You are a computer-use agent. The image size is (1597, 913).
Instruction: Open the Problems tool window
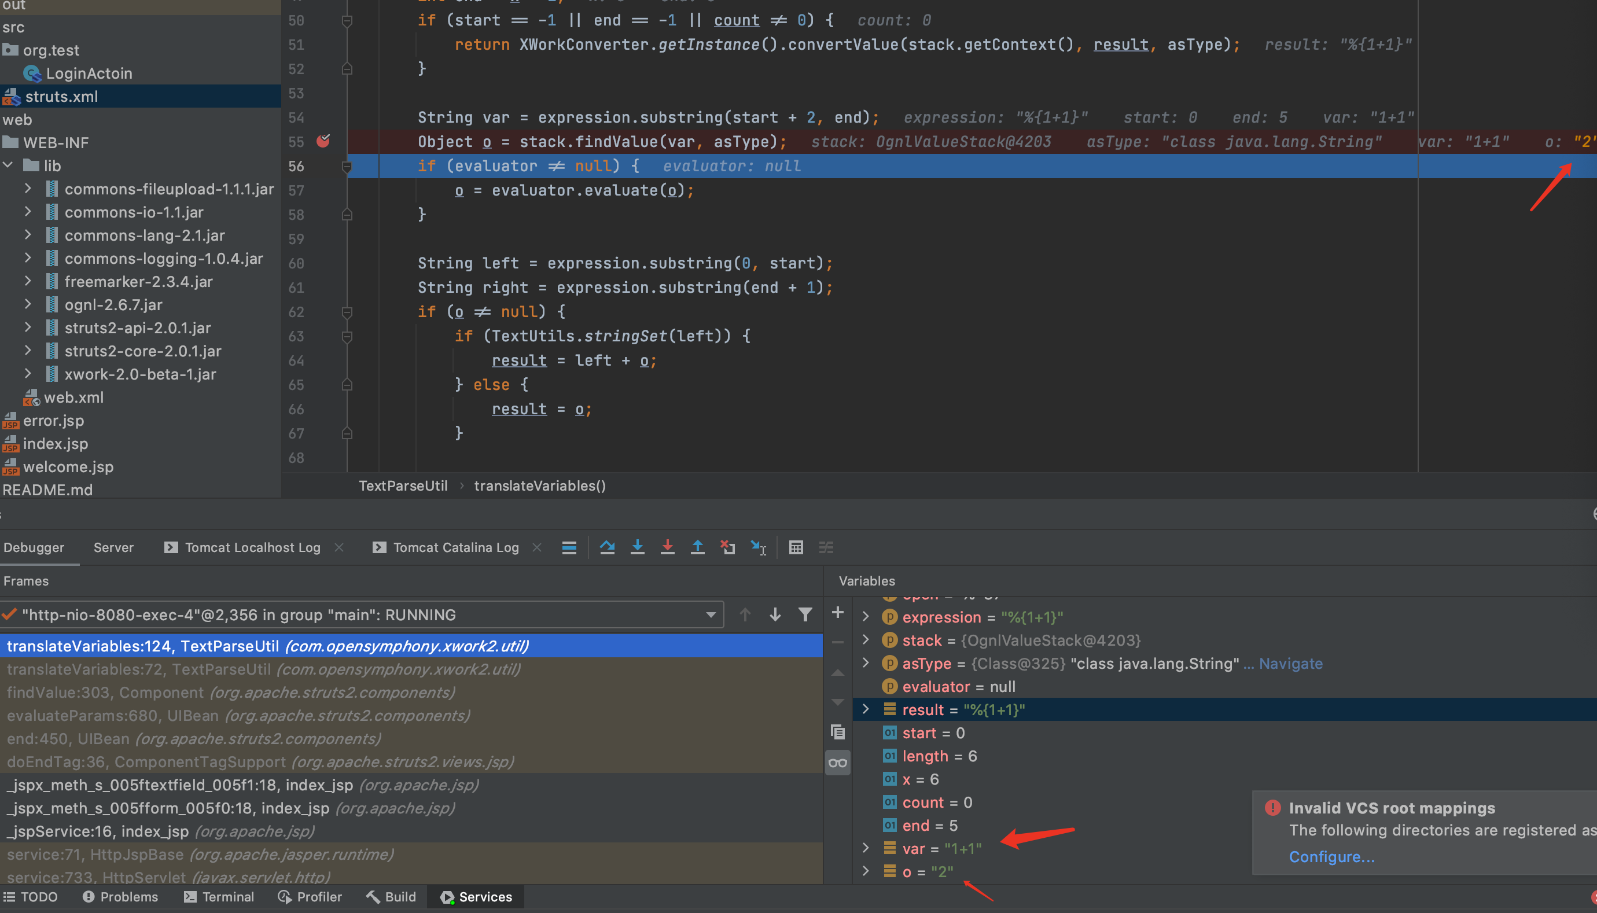(120, 897)
